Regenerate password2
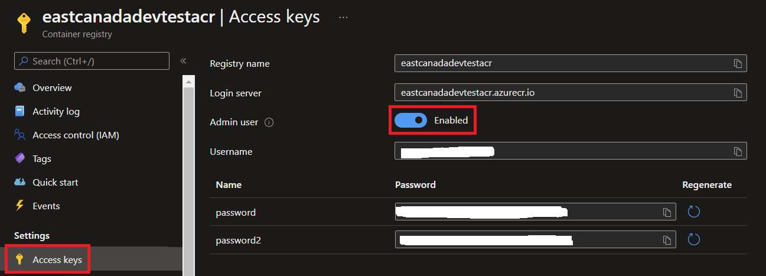This screenshot has width=766, height=276. [694, 239]
